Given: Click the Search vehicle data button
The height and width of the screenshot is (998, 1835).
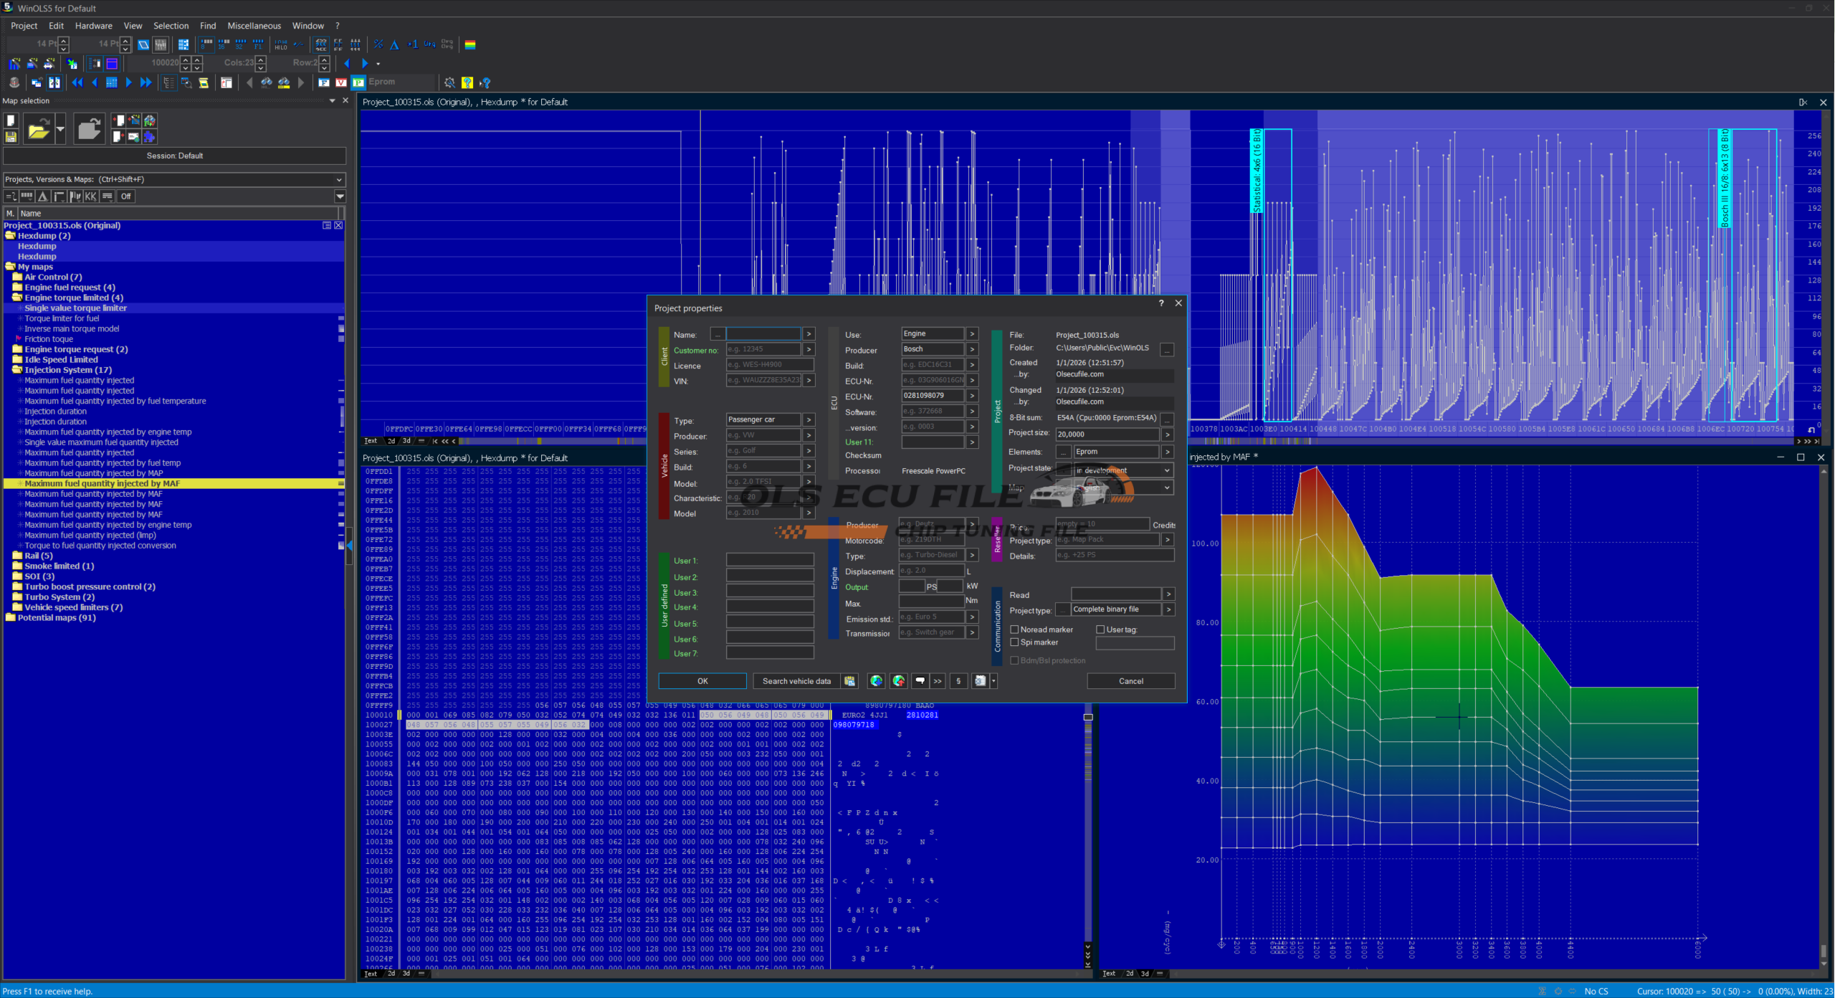Looking at the screenshot, I should tap(796, 681).
